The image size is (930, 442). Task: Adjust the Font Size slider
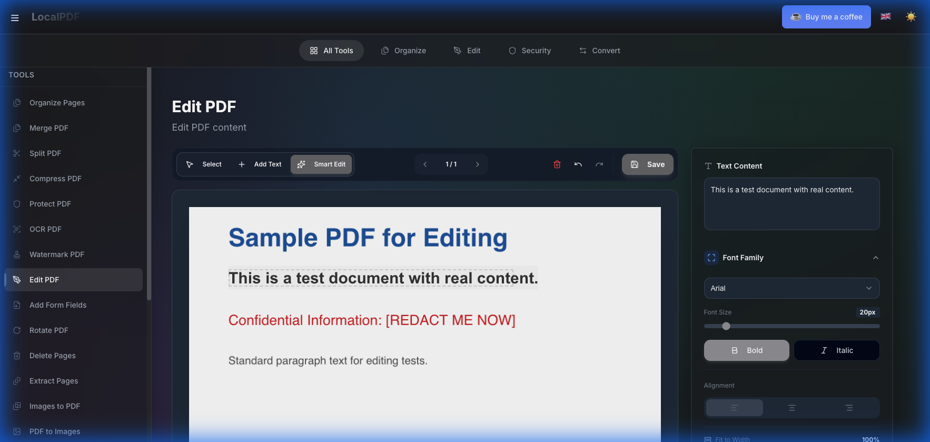(792, 326)
